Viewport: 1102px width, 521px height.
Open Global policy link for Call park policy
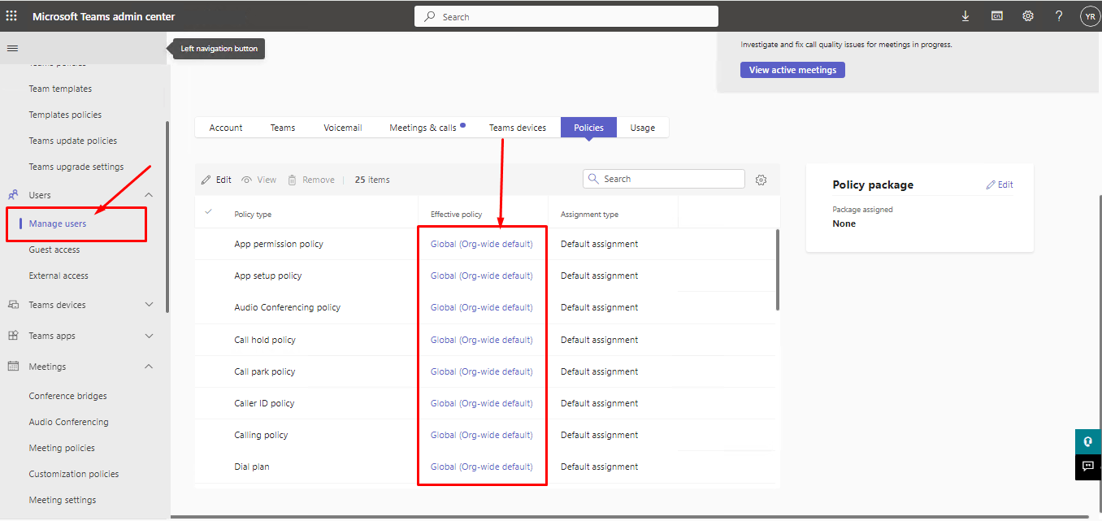[482, 371]
